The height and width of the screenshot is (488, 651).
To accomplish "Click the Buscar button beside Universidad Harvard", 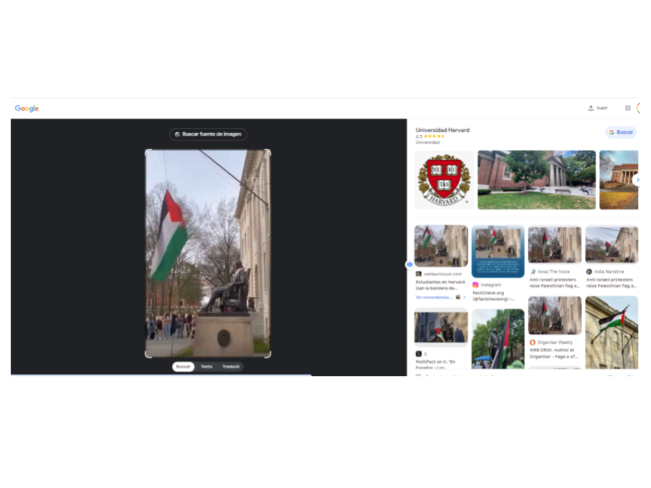I will [x=620, y=132].
